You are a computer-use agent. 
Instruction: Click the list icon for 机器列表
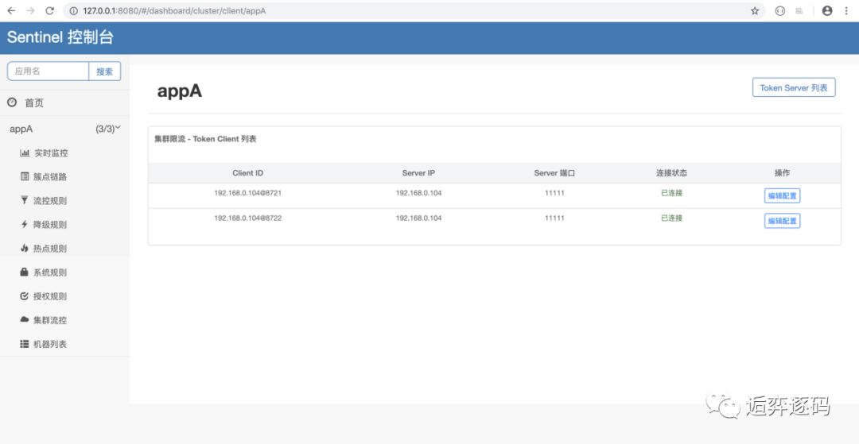(24, 344)
